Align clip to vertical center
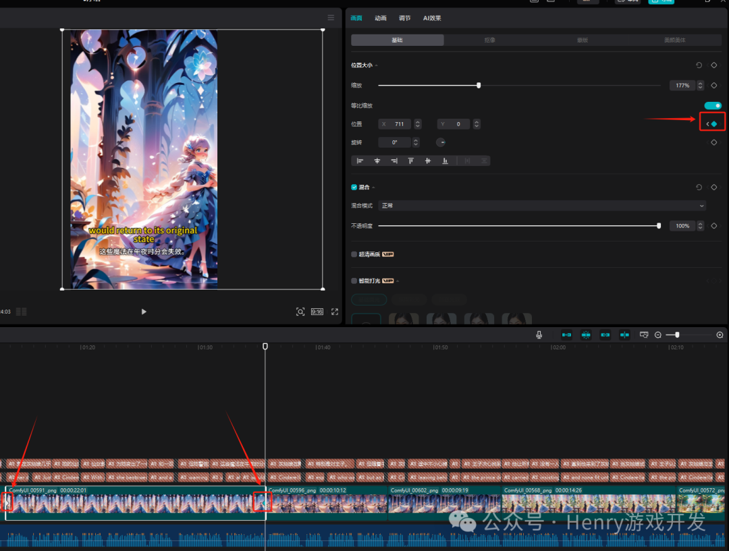This screenshot has height=551, width=729. (428, 161)
